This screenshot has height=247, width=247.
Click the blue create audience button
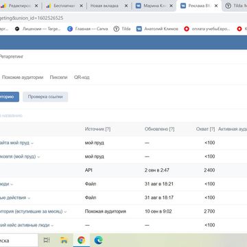tap(9, 97)
